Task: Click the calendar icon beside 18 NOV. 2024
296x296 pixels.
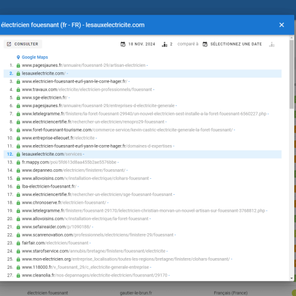Action: pos(123,44)
